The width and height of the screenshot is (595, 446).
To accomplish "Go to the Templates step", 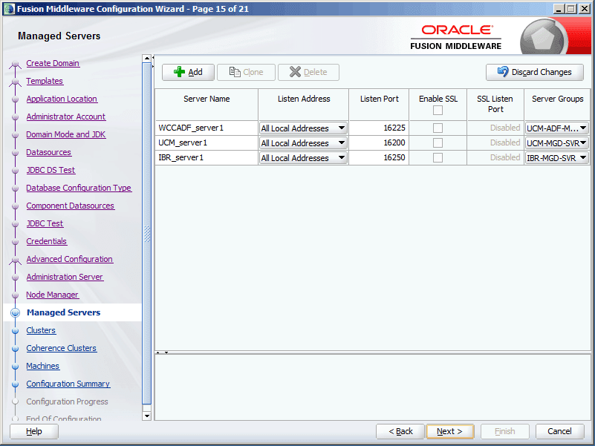I will point(45,81).
